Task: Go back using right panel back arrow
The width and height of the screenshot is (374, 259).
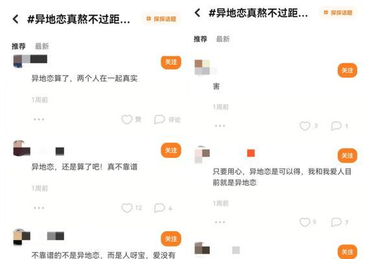Action: point(198,13)
